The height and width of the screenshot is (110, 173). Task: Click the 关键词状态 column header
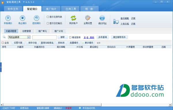(39, 47)
